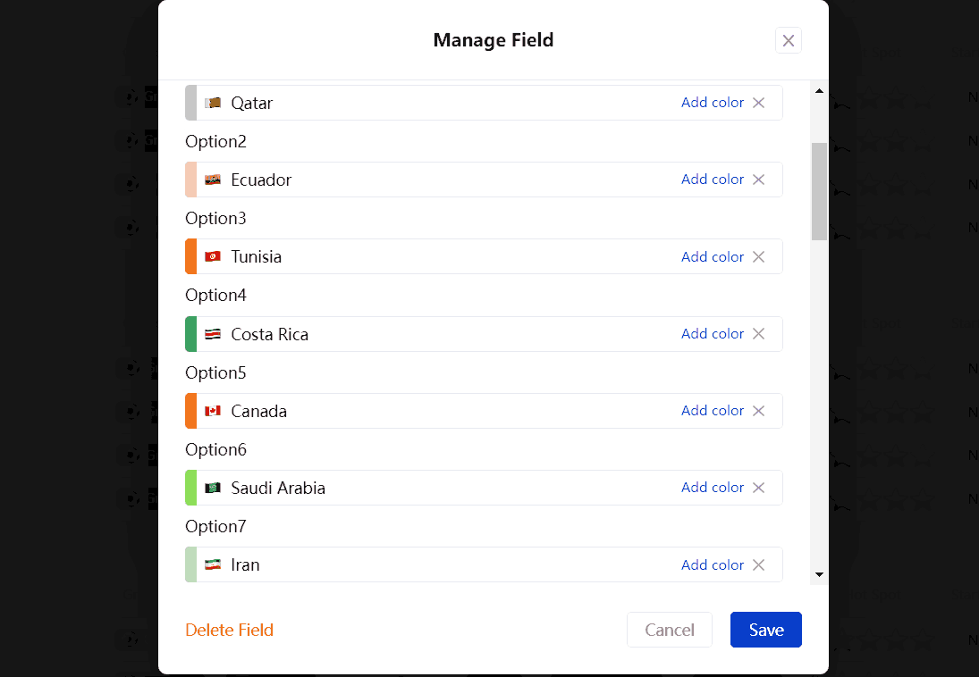Click the Saudi Arabia flag icon
The width and height of the screenshot is (979, 677).
pyautogui.click(x=213, y=488)
